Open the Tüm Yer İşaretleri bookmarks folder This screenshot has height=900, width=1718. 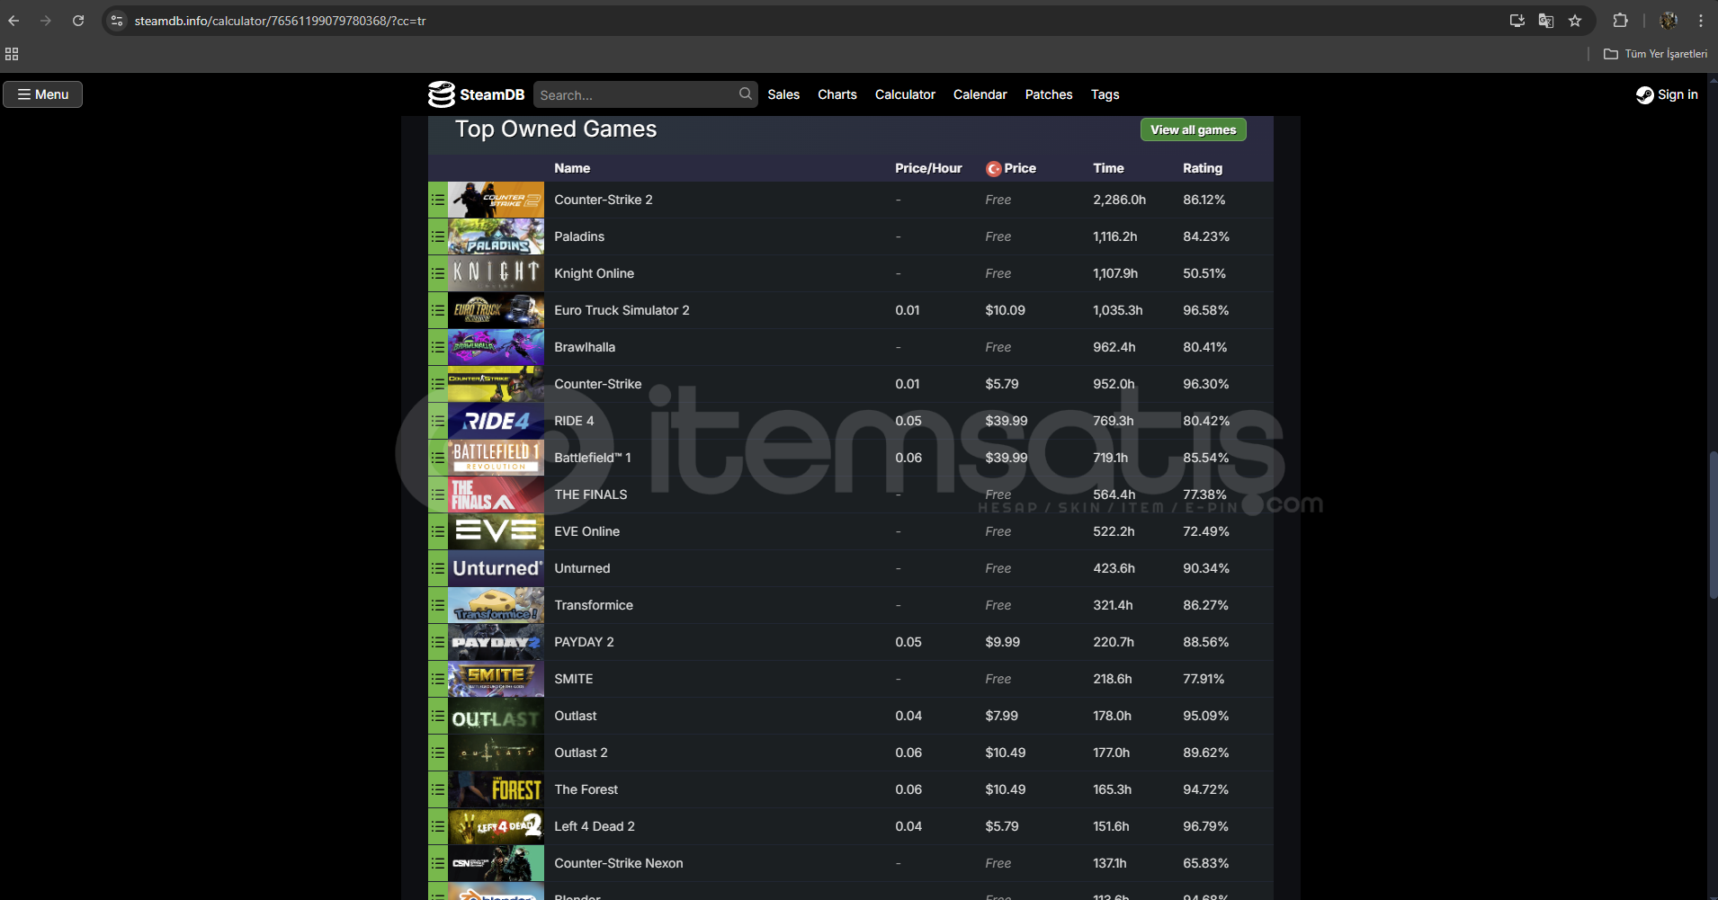(x=1655, y=54)
